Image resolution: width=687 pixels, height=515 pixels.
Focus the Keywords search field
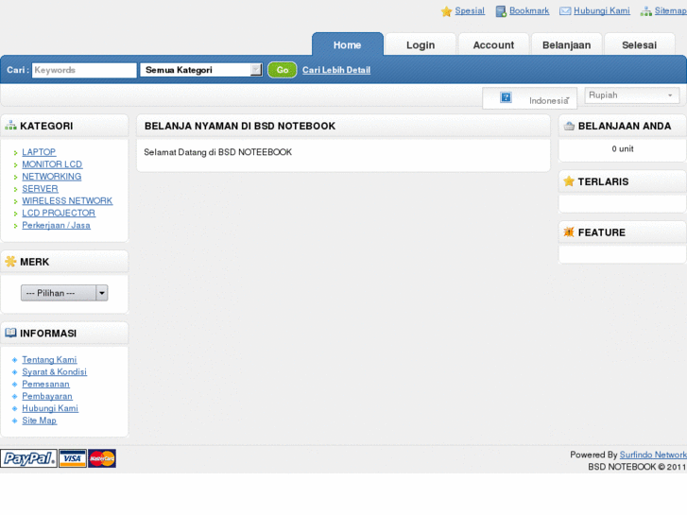[x=84, y=70]
